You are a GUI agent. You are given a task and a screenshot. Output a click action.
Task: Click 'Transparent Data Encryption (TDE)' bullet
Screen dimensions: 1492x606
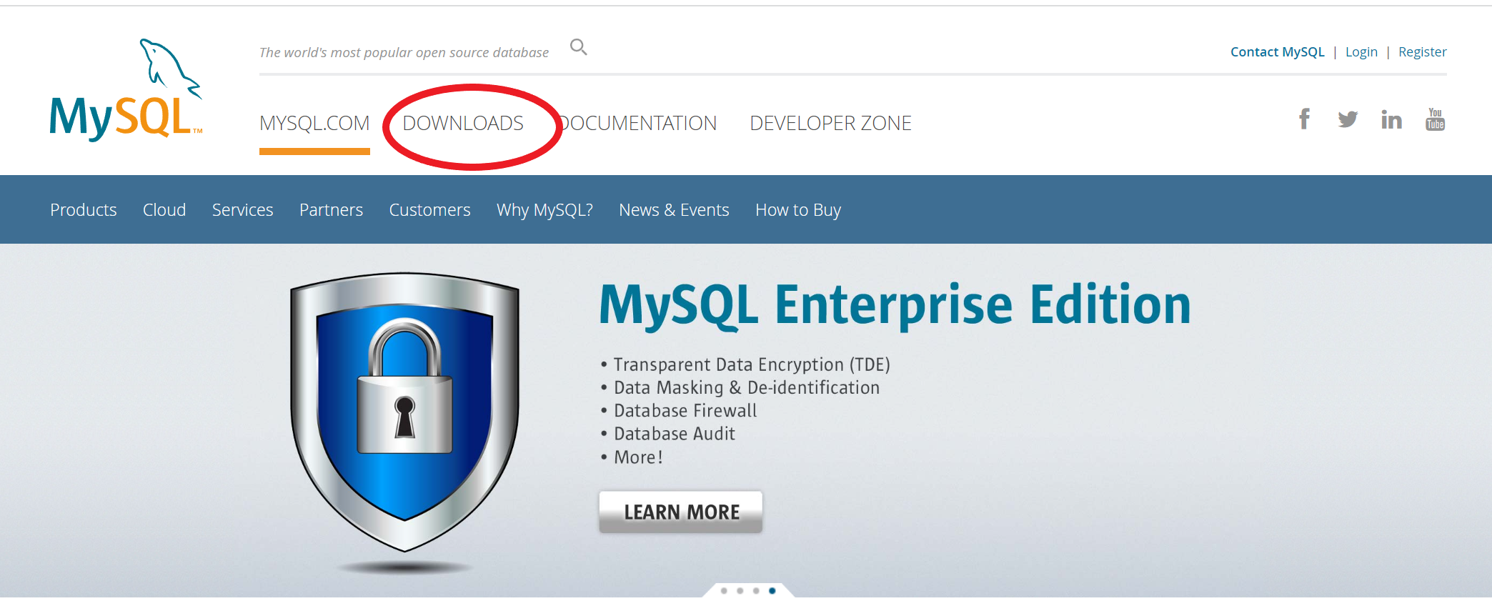[x=752, y=364]
